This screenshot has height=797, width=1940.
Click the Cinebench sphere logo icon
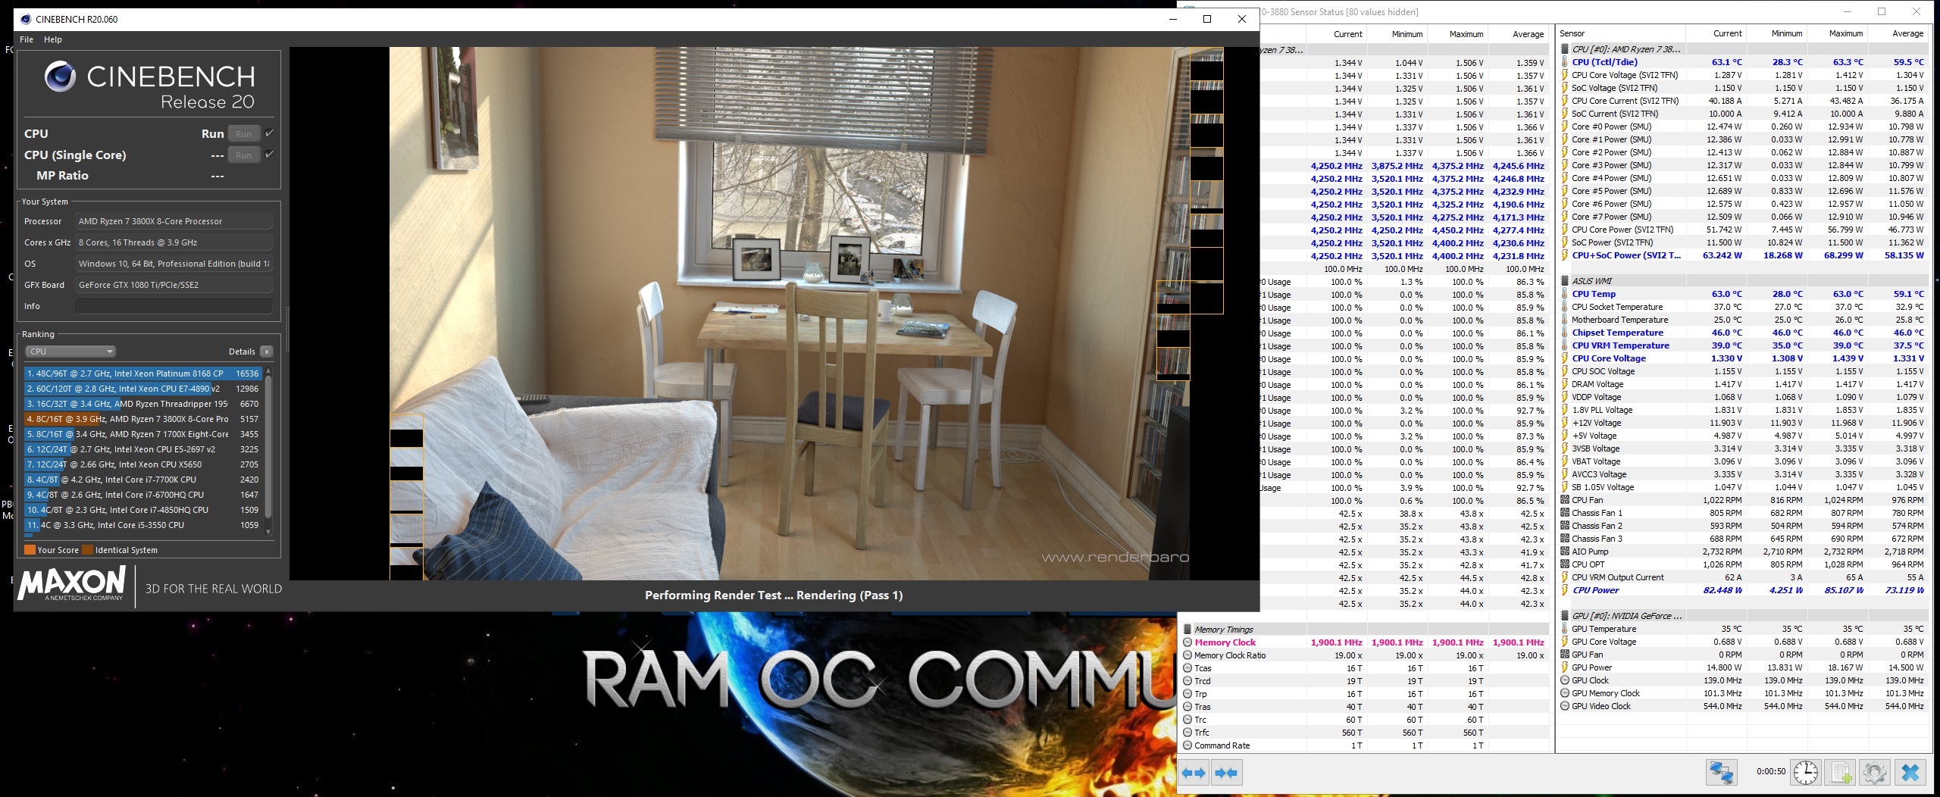pos(60,77)
